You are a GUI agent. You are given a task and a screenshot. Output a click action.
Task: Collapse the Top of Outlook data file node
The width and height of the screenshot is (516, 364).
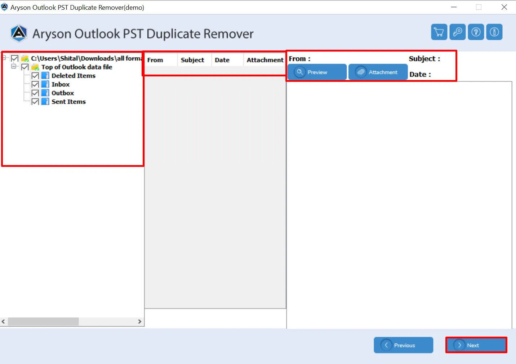14,67
